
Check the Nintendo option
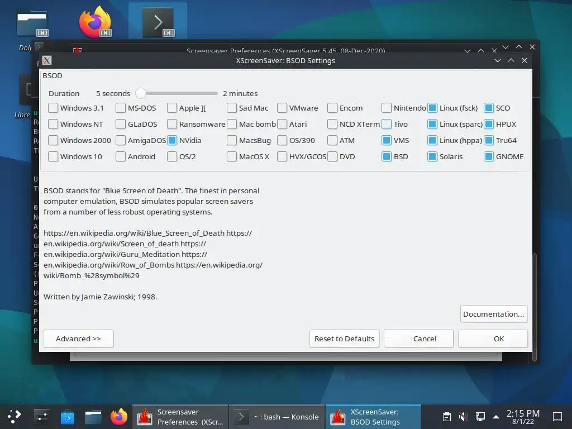387,108
